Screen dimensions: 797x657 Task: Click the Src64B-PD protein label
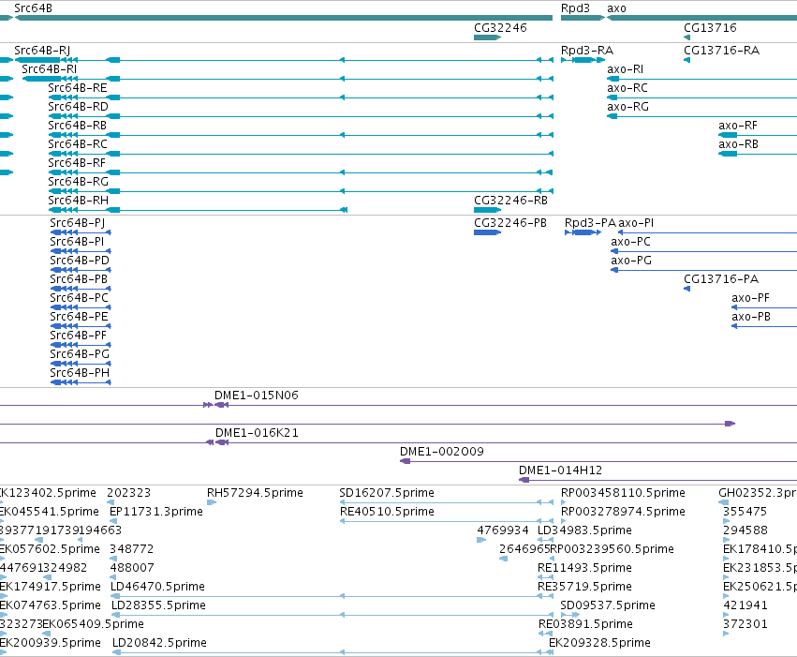80,261
